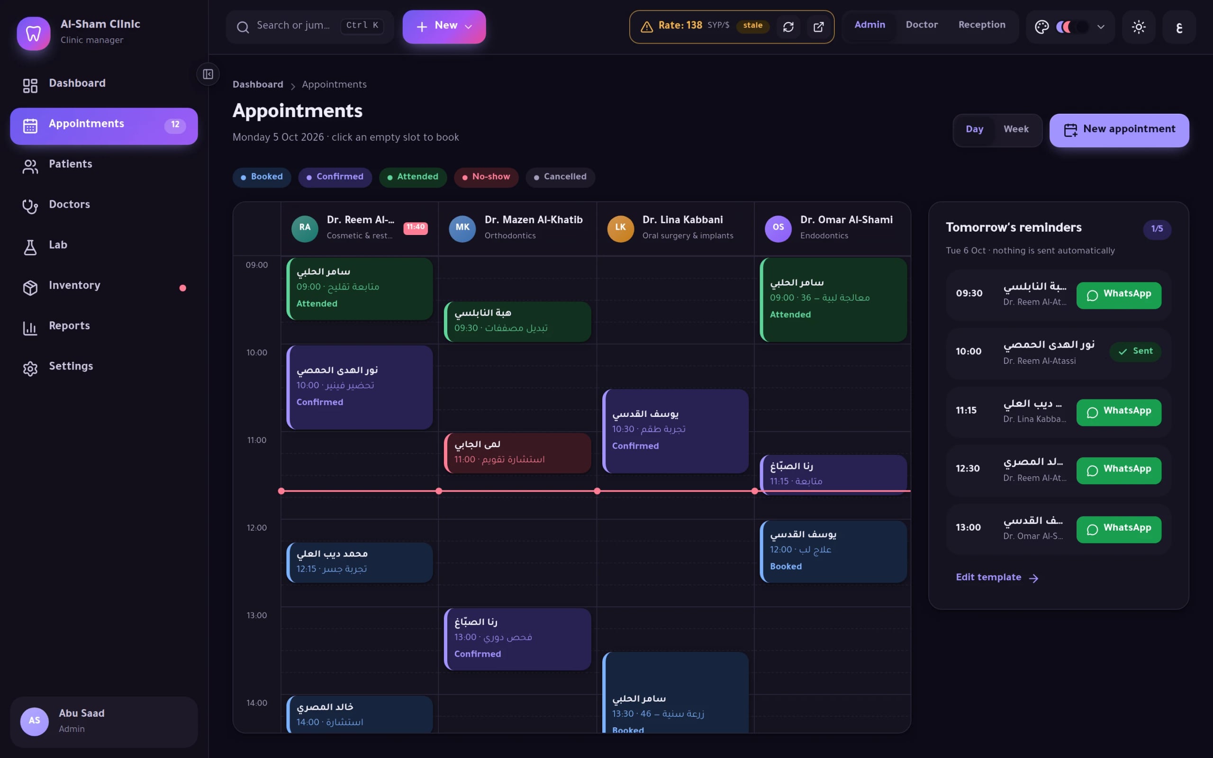This screenshot has width=1213, height=758.
Task: Send WhatsApp reminder for 11:15 patient
Action: 1118,413
